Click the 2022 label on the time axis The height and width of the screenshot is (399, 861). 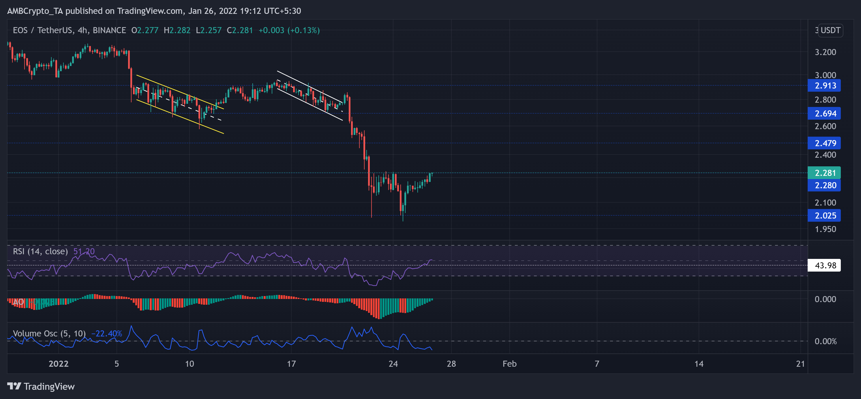pyautogui.click(x=59, y=364)
